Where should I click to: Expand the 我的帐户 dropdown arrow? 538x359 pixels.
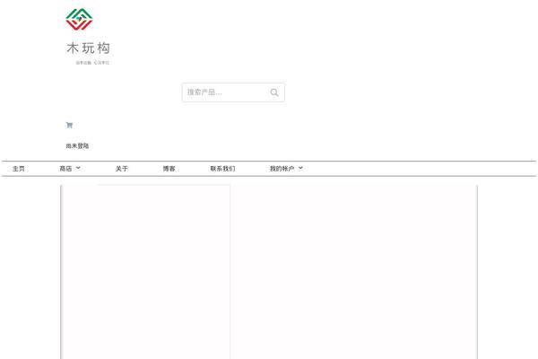300,168
